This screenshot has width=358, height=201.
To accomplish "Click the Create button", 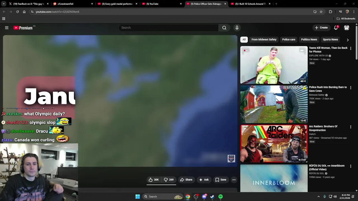I will tap(321, 28).
